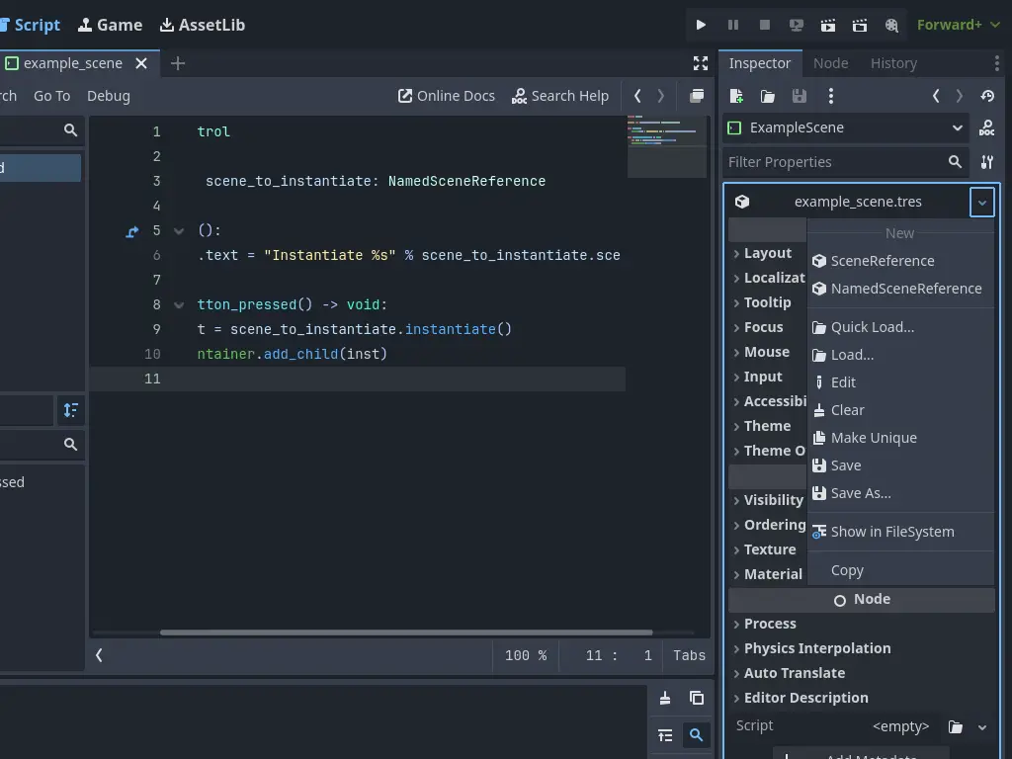The height and width of the screenshot is (759, 1012).
Task: Click the copy output icon in the bottom panel
Action: click(x=697, y=698)
